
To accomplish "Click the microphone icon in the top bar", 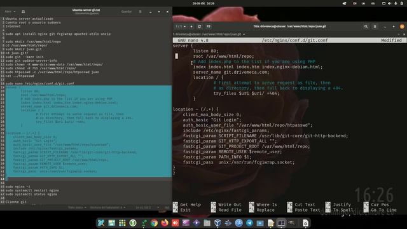I will (396, 3).
